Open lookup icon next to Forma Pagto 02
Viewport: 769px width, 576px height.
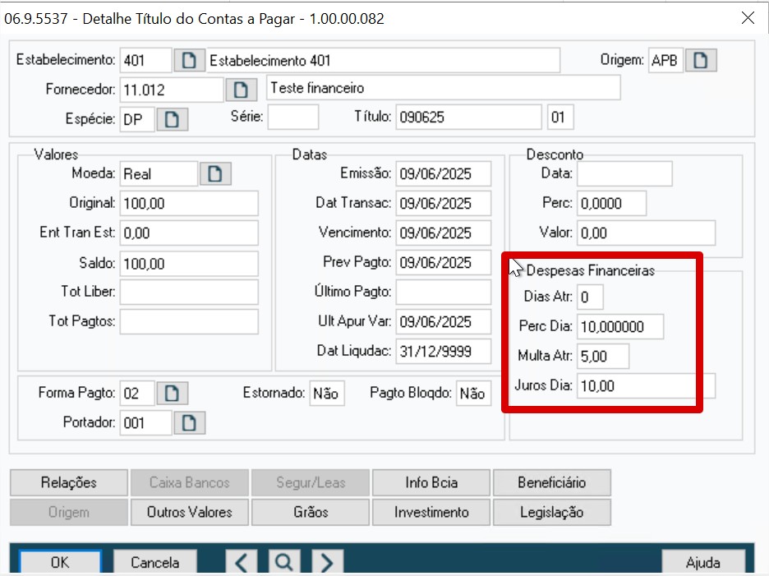(x=172, y=393)
